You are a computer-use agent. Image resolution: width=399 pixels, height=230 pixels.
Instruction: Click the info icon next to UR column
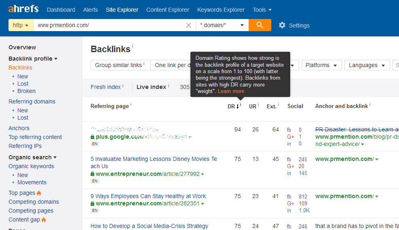258,104
